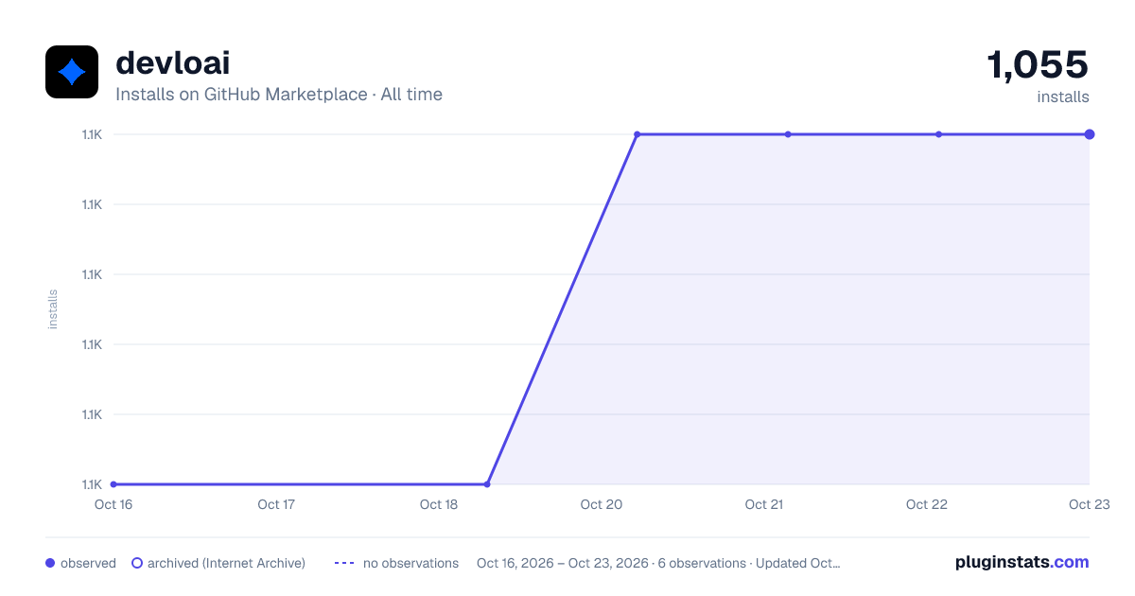The width and height of the screenshot is (1135, 596).
Task: Click the data point where the line starts rising
Action: 487,484
